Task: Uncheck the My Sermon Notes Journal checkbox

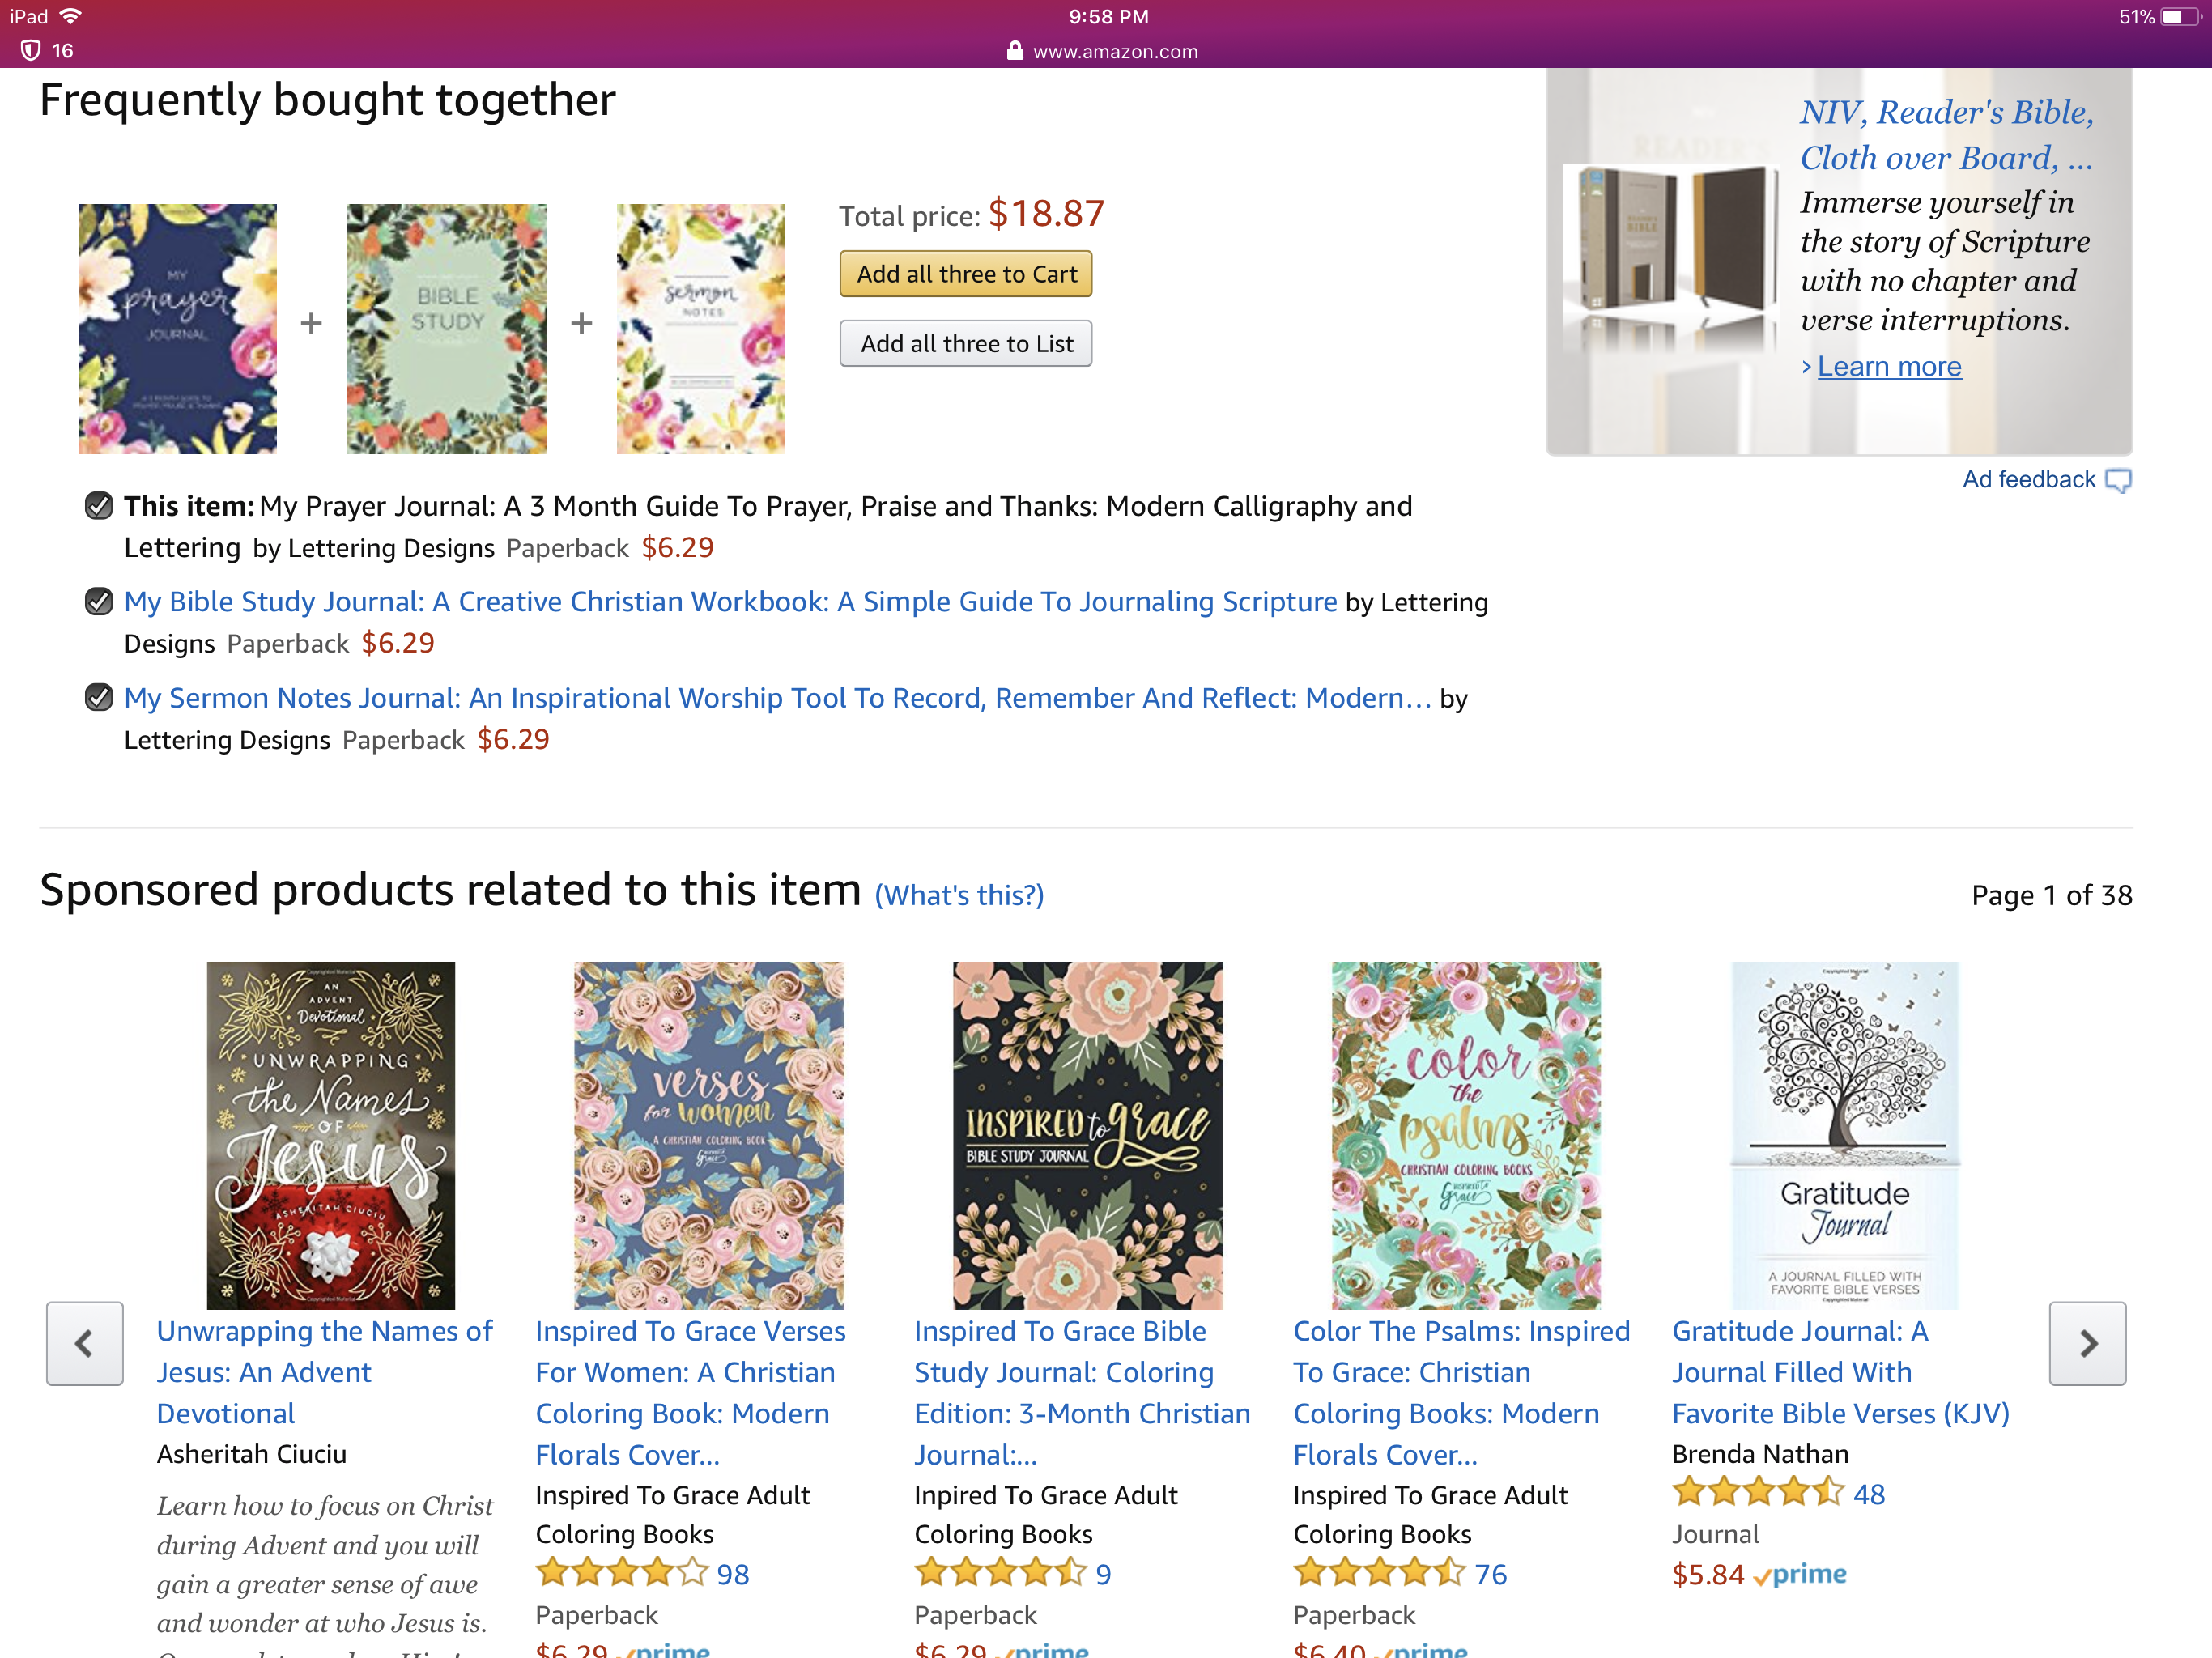Action: 98,697
